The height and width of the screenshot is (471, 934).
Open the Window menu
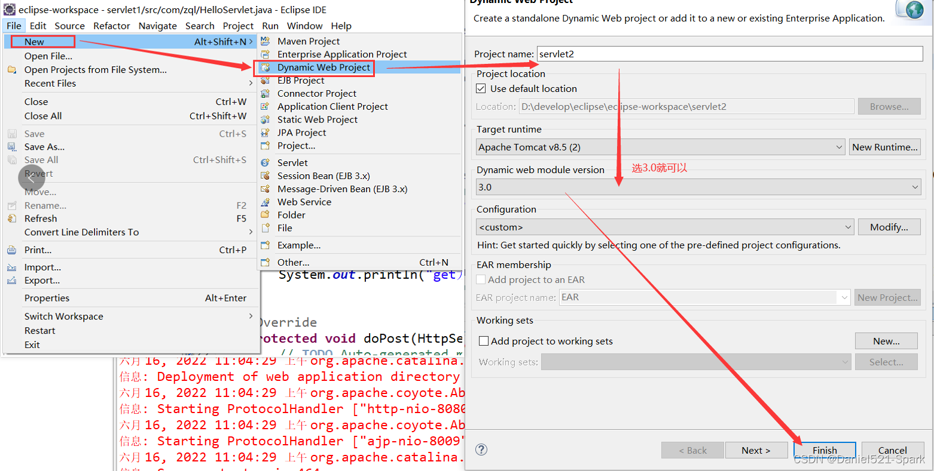(304, 26)
